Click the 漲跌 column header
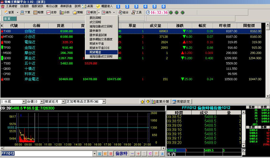This screenshot has width=270, height=158. (x=180, y=26)
